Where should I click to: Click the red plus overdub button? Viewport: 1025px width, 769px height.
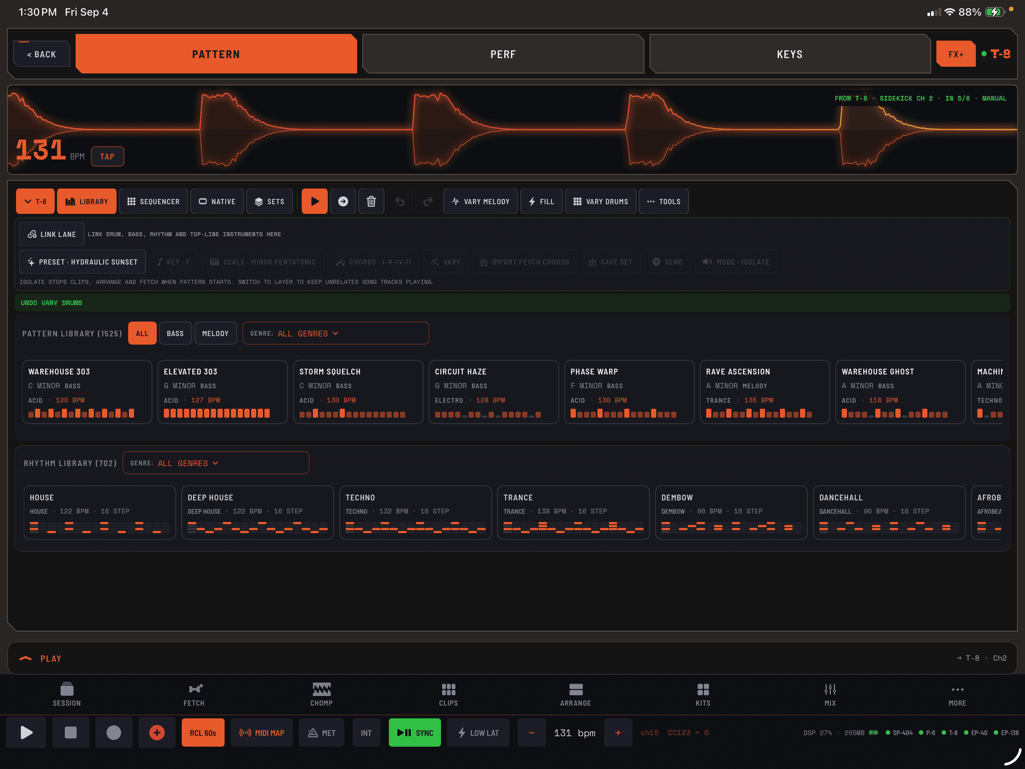coord(157,732)
